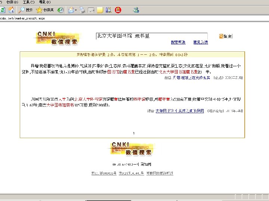Open the search help (搜索帮助) link

click(x=178, y=42)
